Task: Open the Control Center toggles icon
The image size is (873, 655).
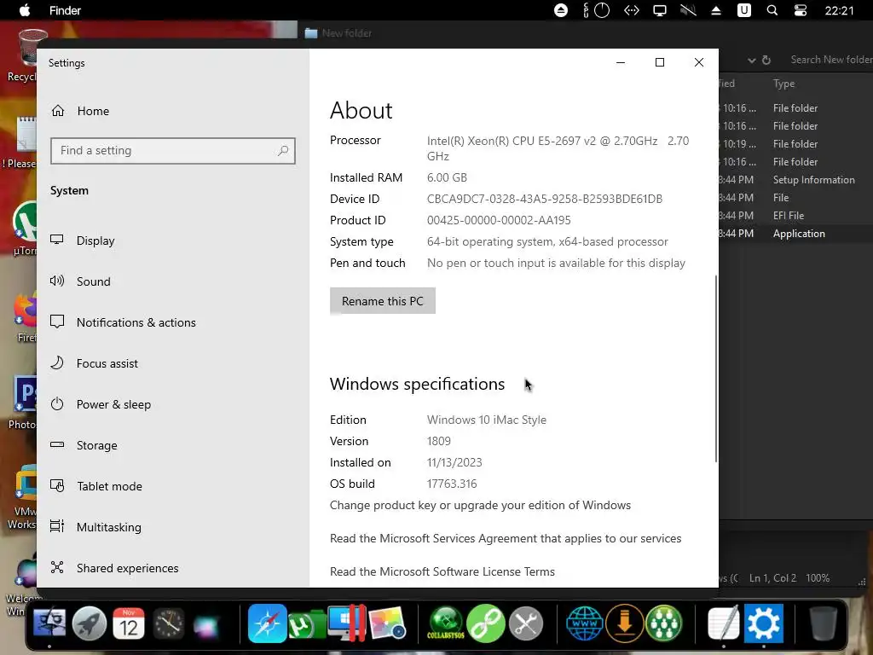Action: tap(800, 10)
